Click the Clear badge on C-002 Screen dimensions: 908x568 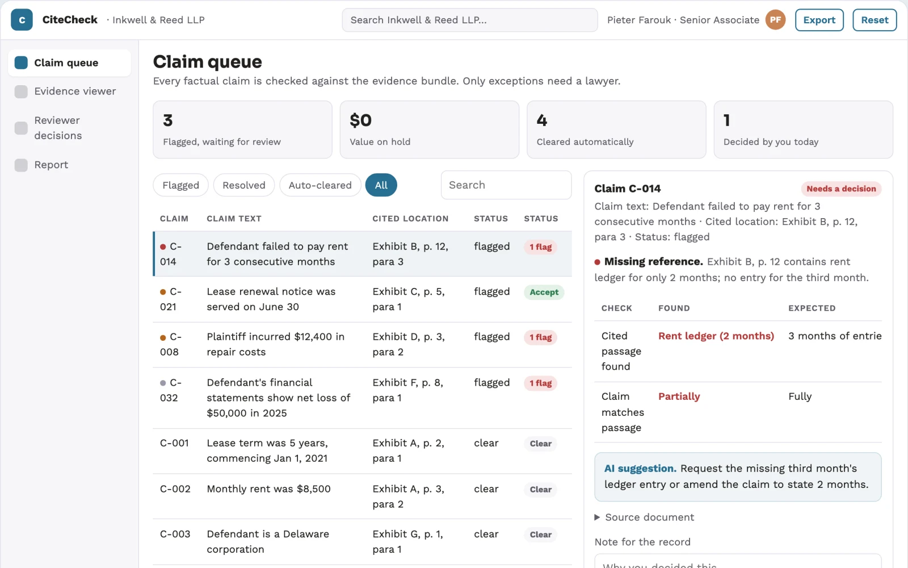tap(541, 490)
